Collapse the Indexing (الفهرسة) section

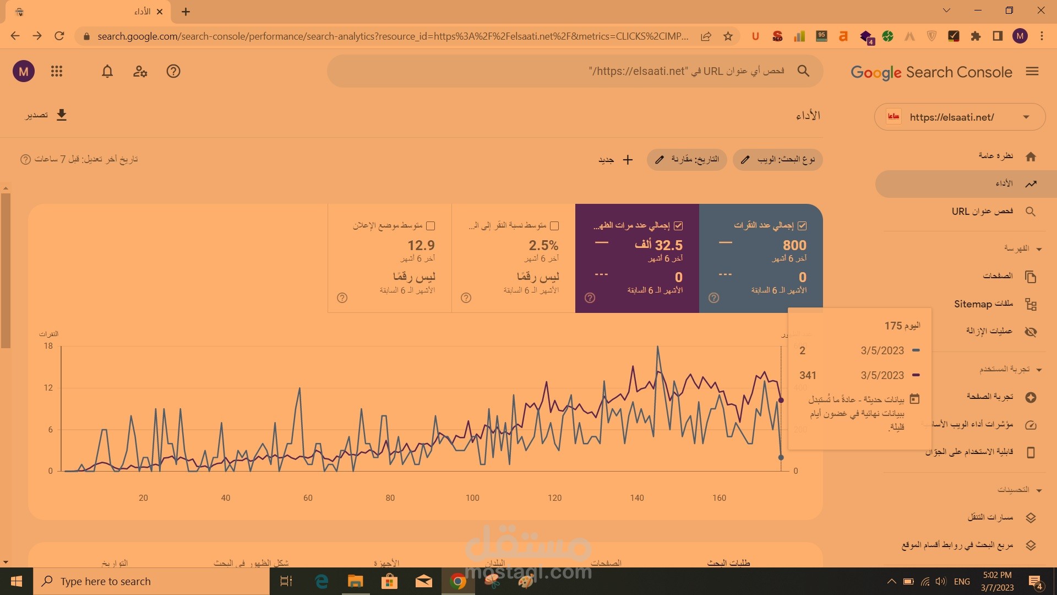pyautogui.click(x=1039, y=249)
